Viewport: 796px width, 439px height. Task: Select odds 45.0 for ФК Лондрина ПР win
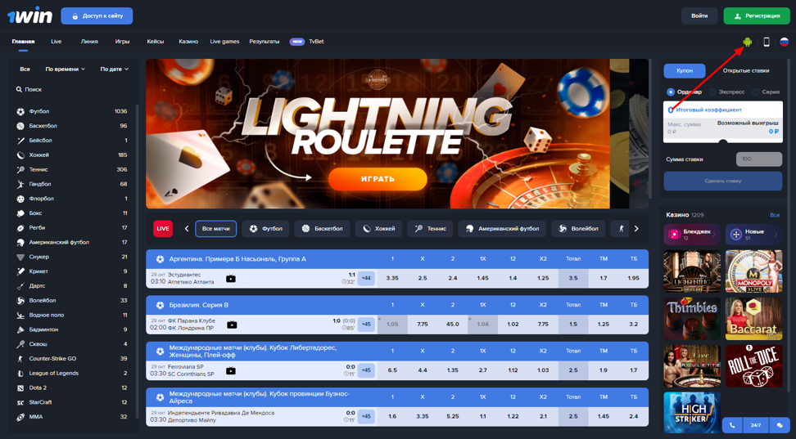(452, 325)
